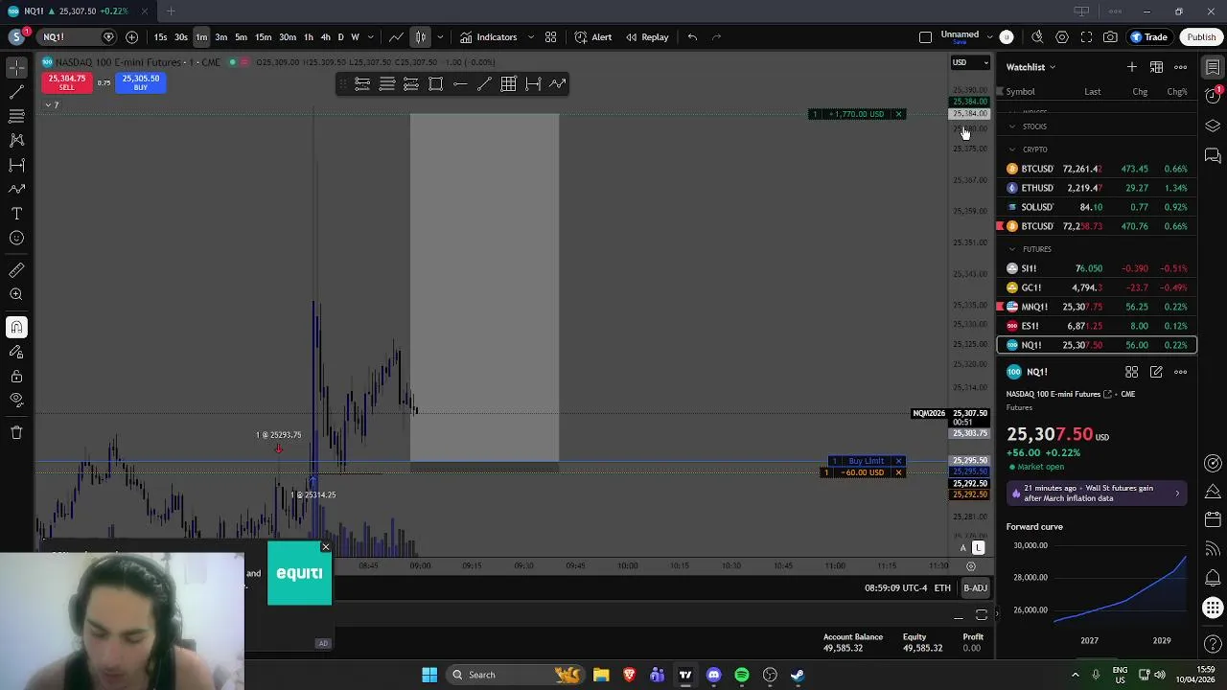The height and width of the screenshot is (690, 1227).
Task: Open the emoji icons tool
Action: (x=16, y=238)
